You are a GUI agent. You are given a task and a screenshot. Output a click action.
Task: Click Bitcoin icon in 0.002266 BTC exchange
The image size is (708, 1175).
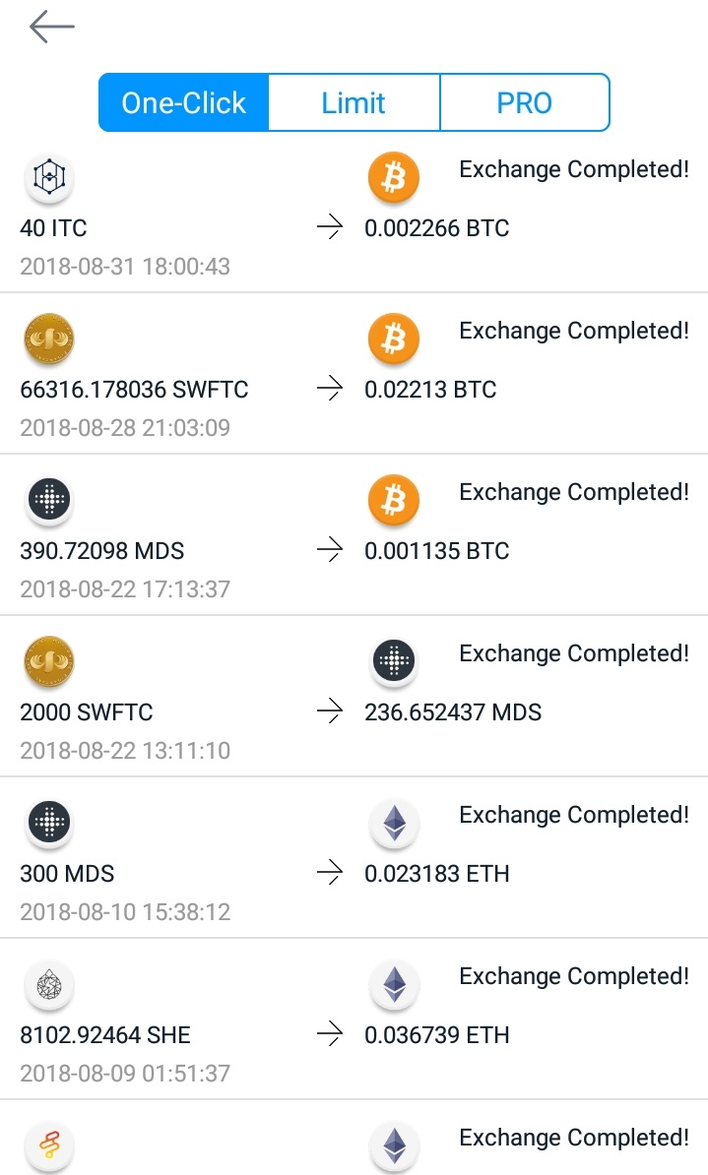point(394,177)
